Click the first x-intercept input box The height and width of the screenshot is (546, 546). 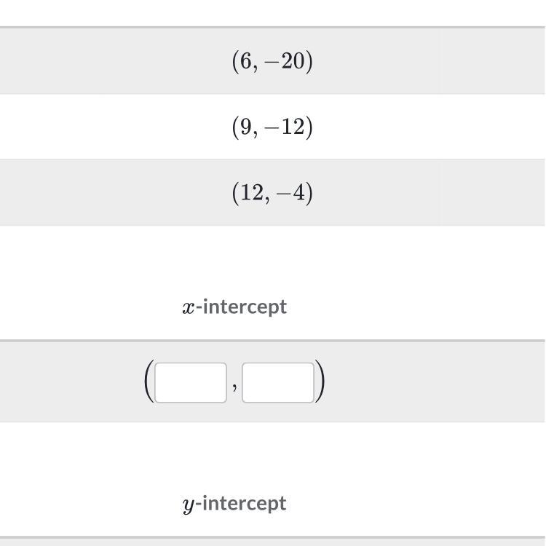(191, 382)
